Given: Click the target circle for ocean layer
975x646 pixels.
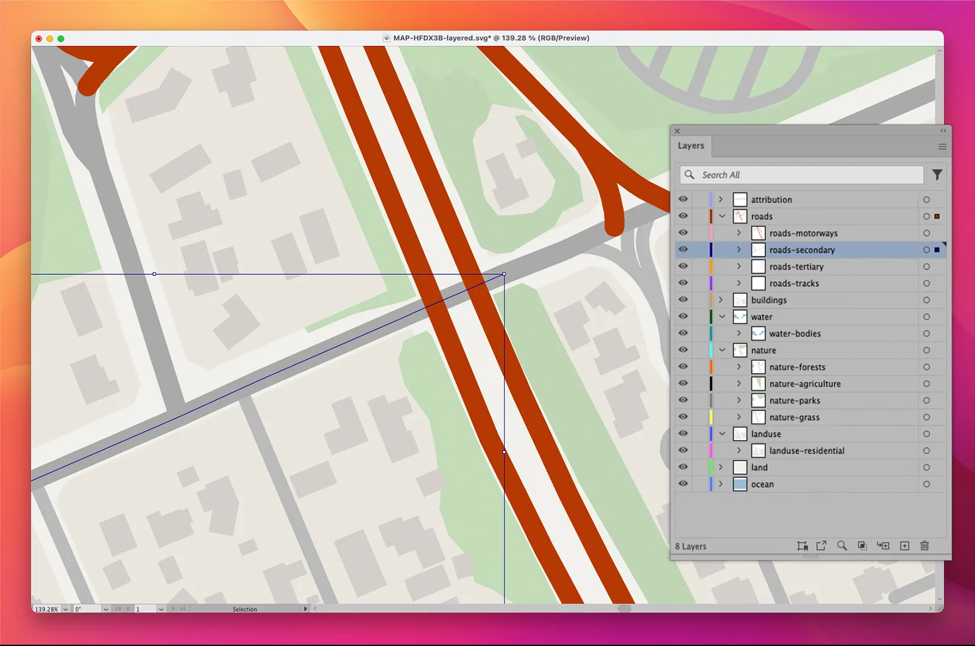Looking at the screenshot, I should pyautogui.click(x=926, y=484).
